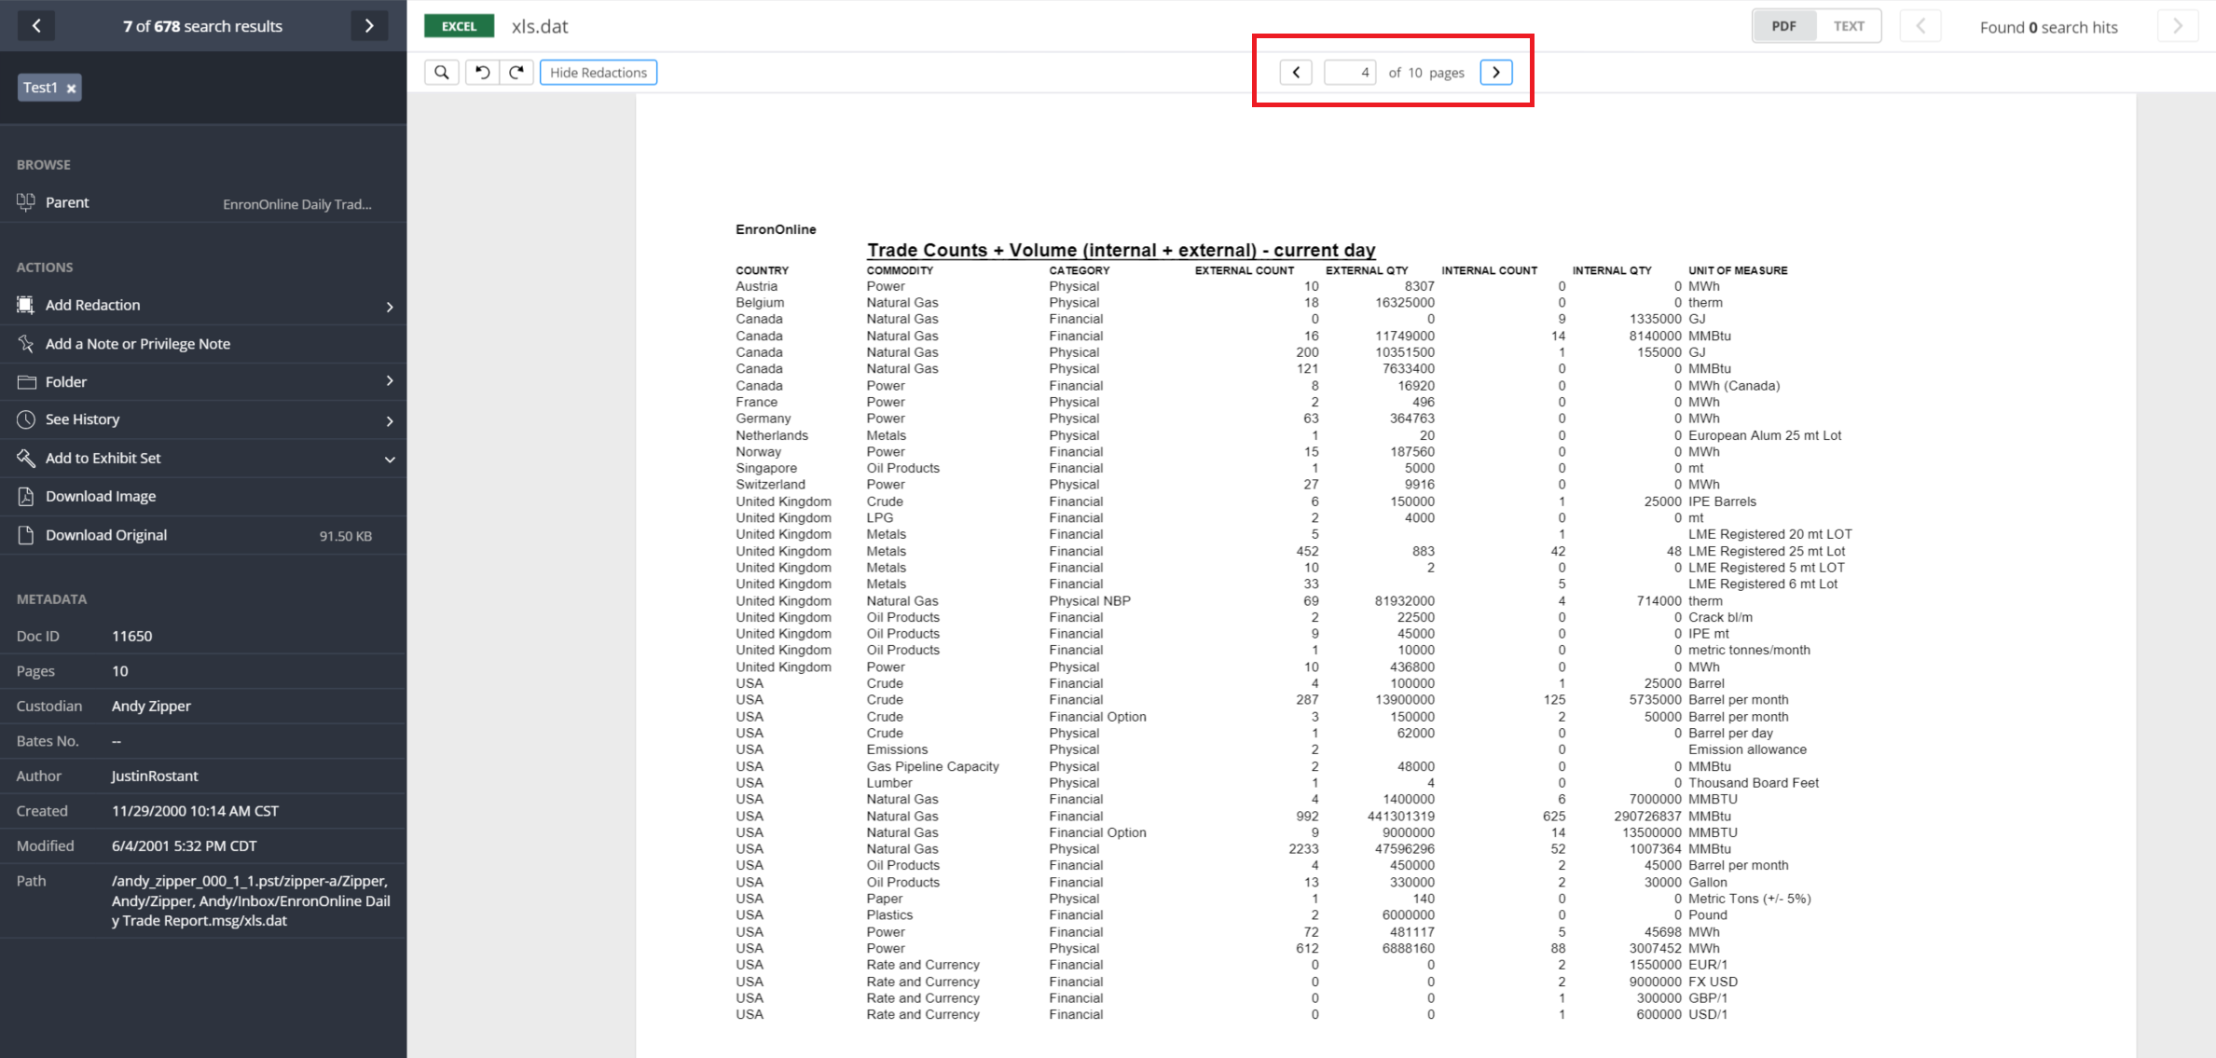Go to next document page
Viewport: 2216px width, 1058px height.
click(x=1496, y=73)
